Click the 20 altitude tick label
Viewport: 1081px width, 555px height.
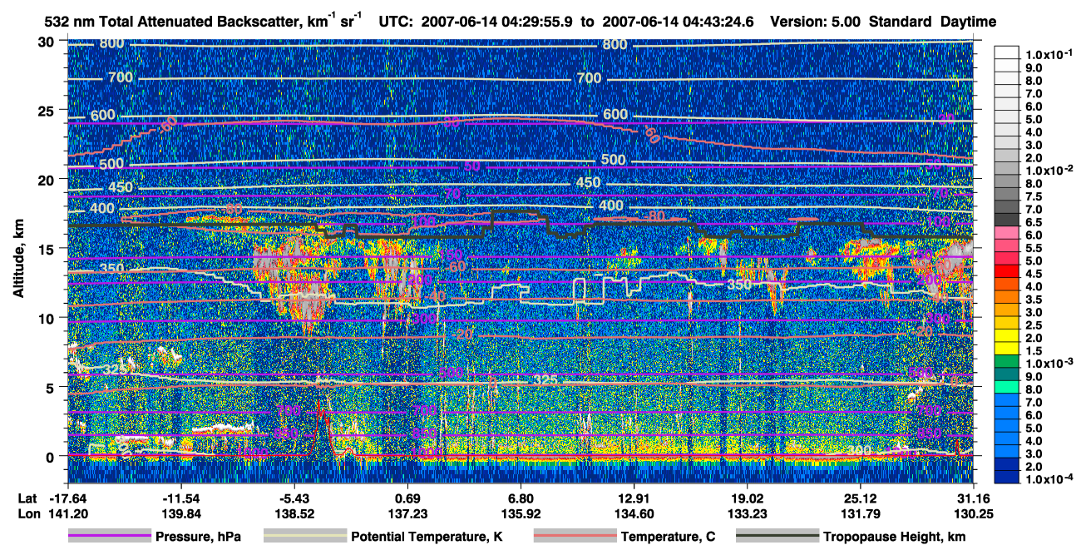tap(46, 179)
